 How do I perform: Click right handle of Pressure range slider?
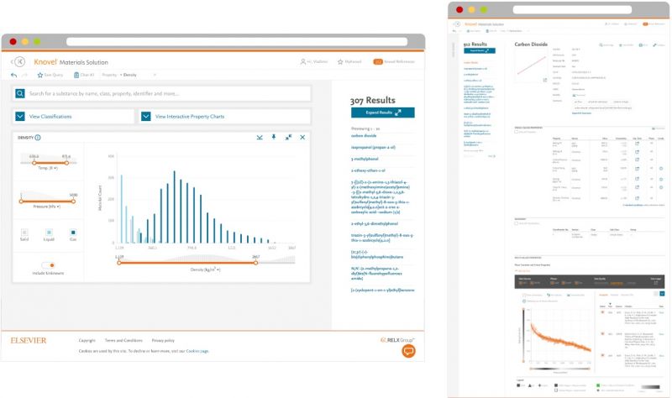(74, 202)
